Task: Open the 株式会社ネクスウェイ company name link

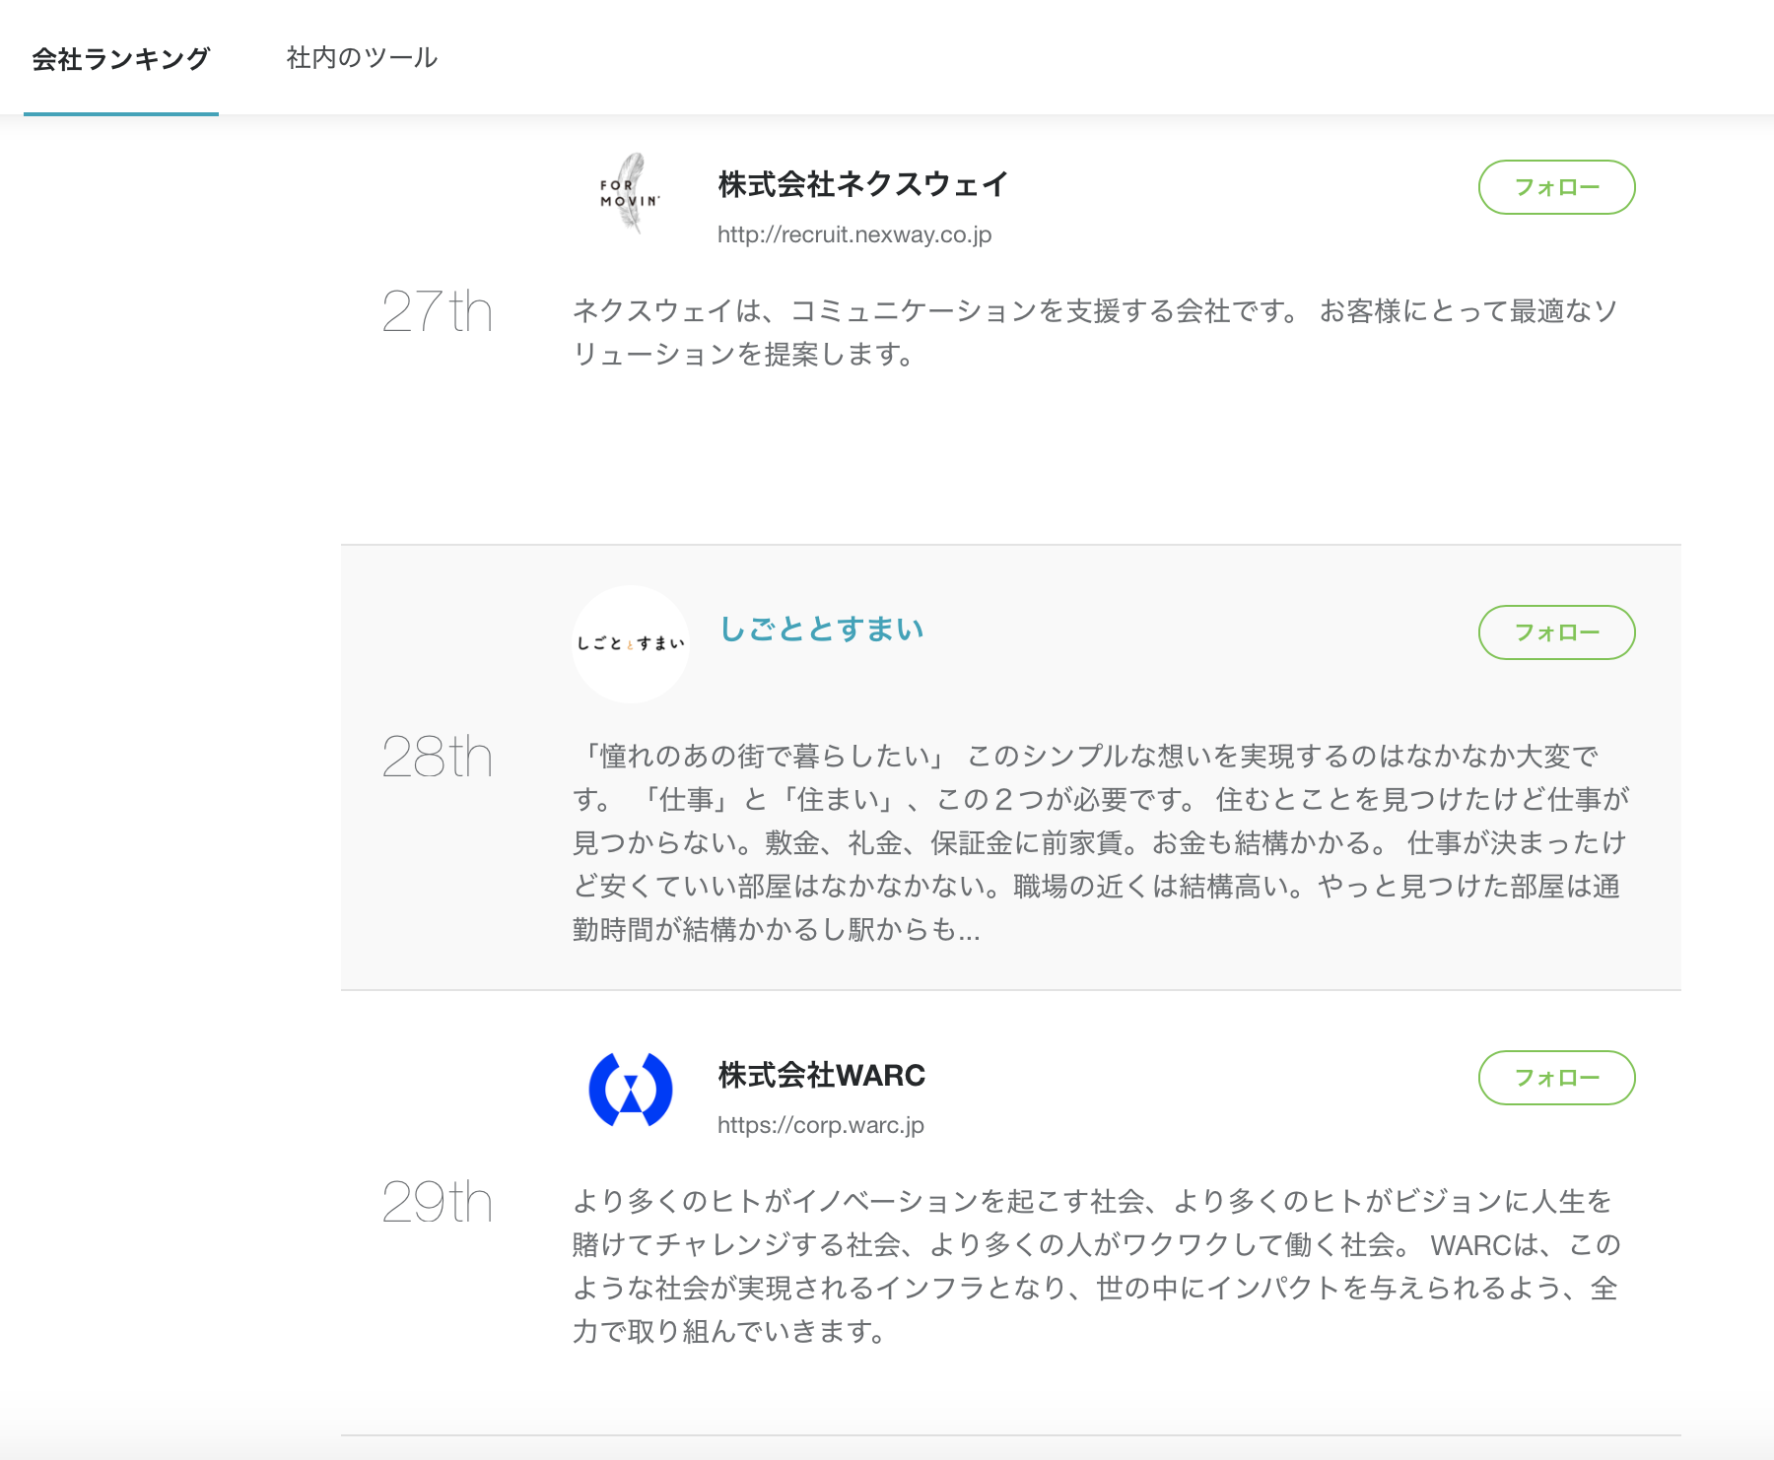Action: [x=861, y=183]
